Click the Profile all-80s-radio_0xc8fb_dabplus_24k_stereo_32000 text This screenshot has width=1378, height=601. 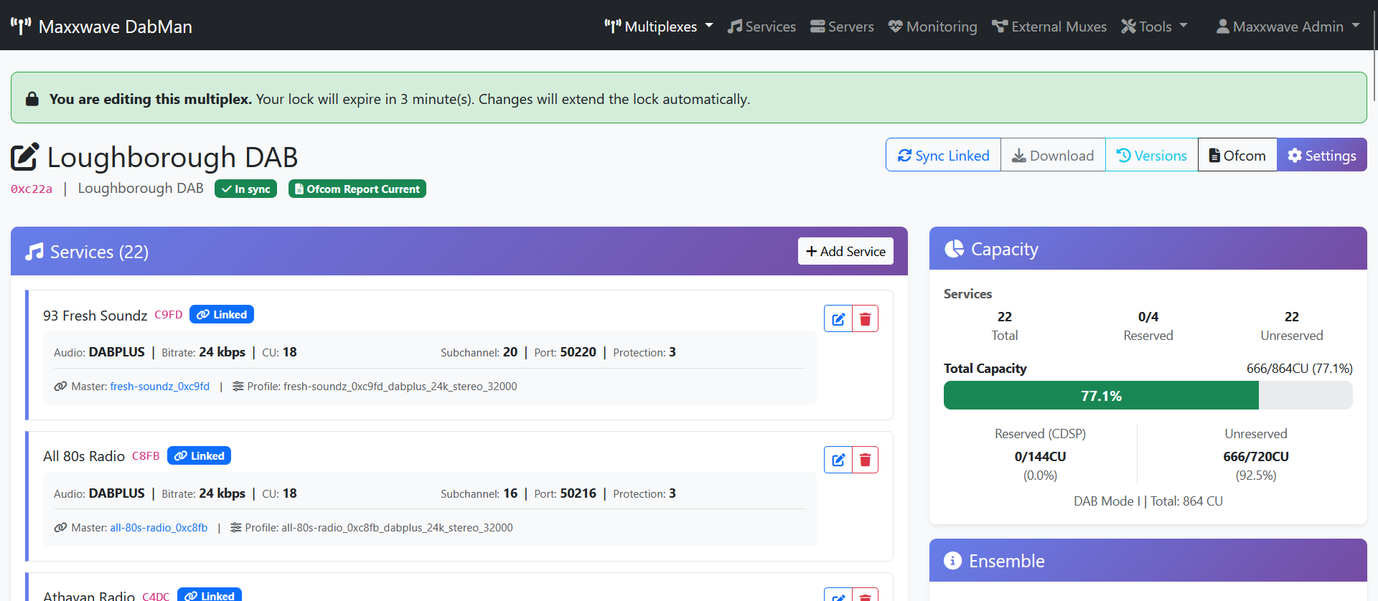[x=379, y=527]
